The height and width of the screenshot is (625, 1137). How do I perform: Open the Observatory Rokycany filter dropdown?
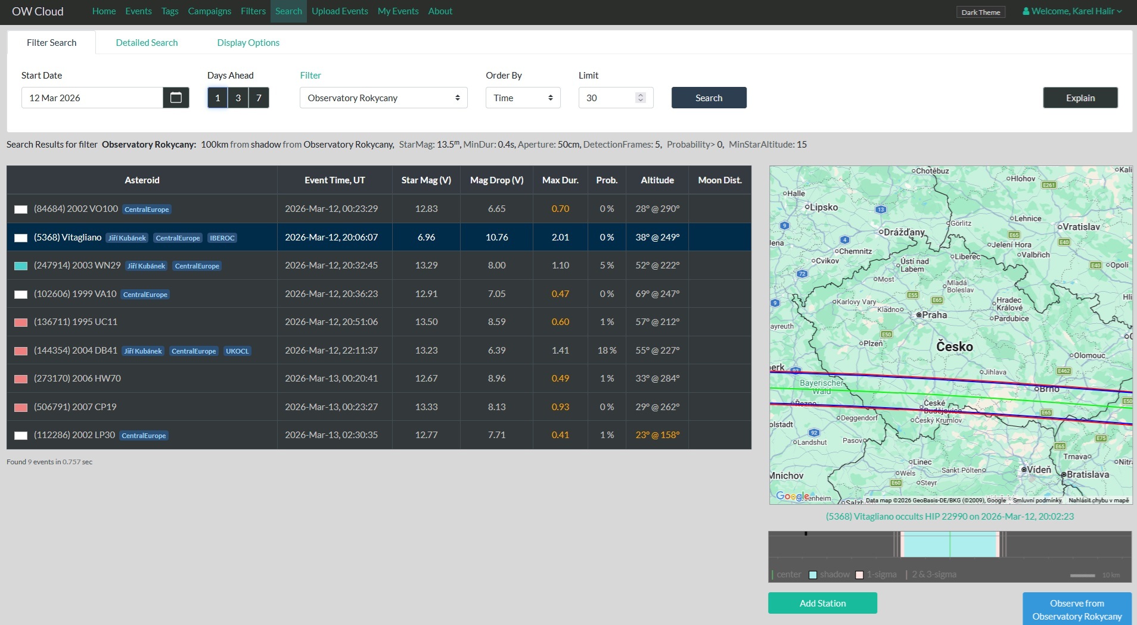pos(383,98)
